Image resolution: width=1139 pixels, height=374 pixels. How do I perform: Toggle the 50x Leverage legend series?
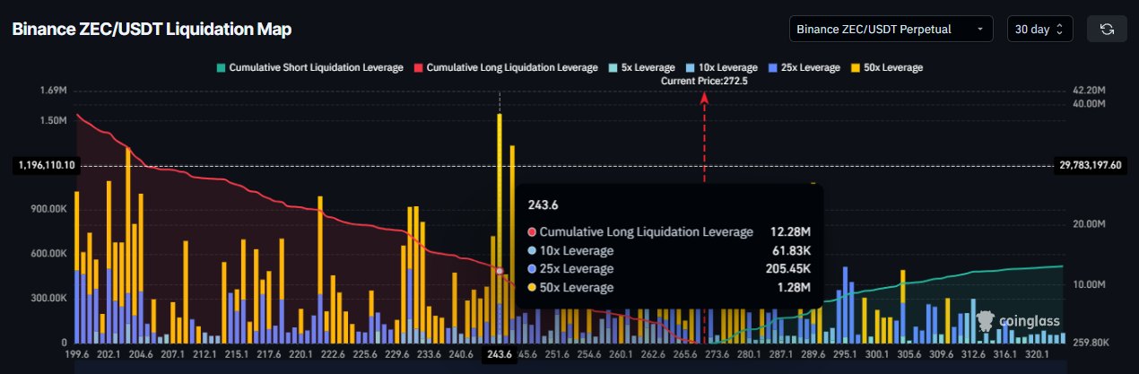(x=886, y=67)
